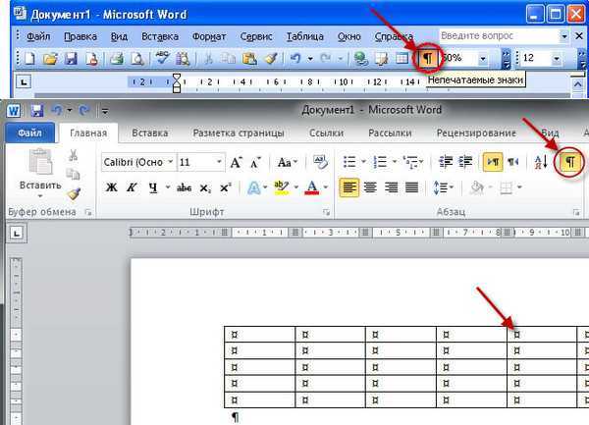Click New document icon in Word 2003 toolbar
Image resolution: width=589 pixels, height=425 pixels.
pos(29,59)
